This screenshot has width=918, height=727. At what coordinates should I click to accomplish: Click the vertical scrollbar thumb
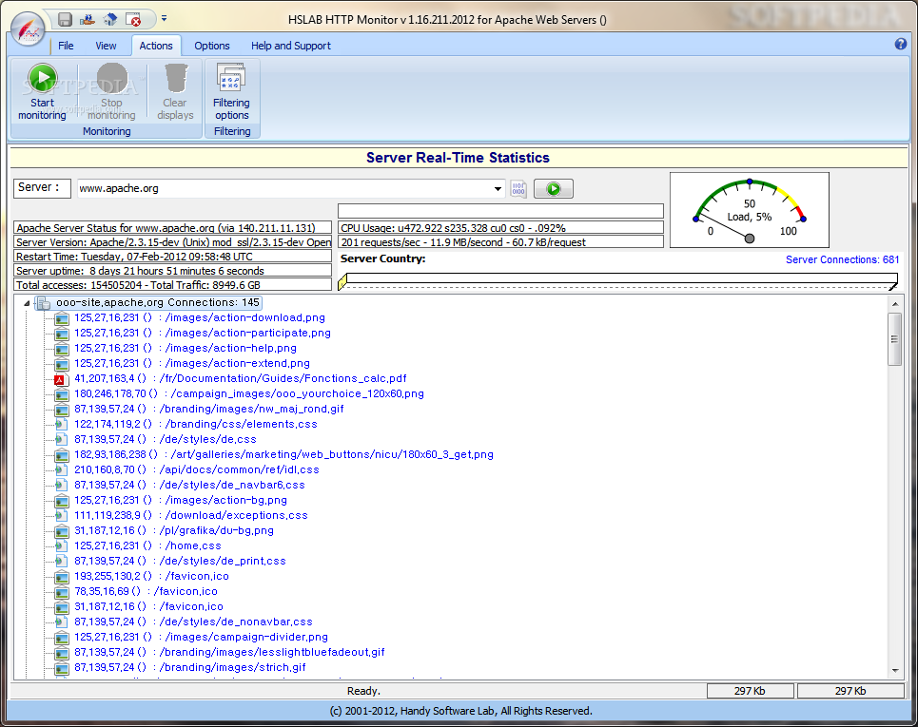click(x=894, y=339)
